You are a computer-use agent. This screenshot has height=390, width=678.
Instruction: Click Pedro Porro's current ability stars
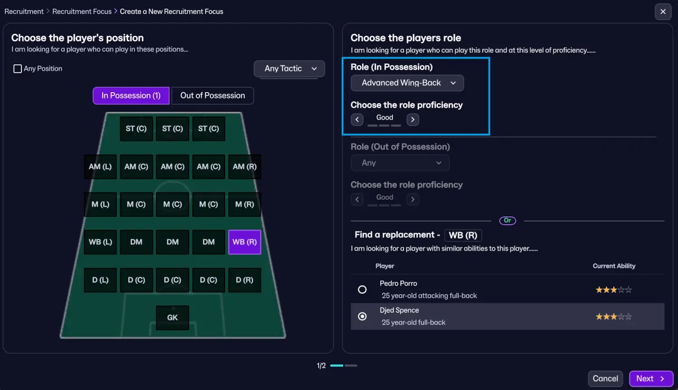pyautogui.click(x=613, y=290)
